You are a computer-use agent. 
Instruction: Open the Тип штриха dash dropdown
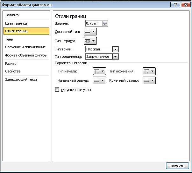coord(90,41)
